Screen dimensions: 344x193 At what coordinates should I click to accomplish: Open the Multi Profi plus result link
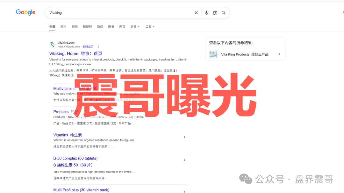81,190
